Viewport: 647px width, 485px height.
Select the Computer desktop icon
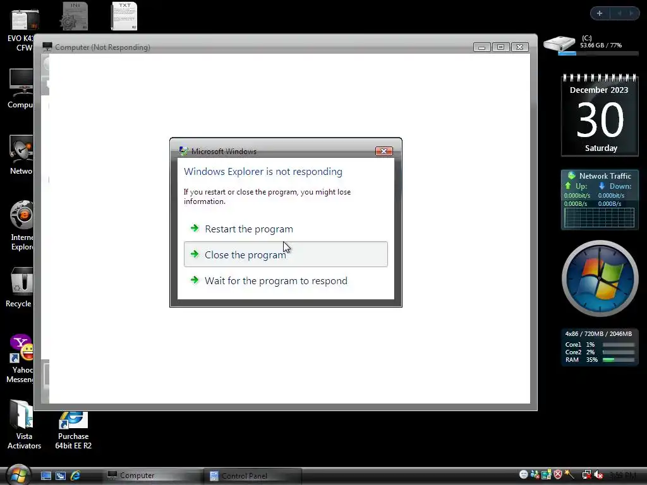tap(20, 88)
